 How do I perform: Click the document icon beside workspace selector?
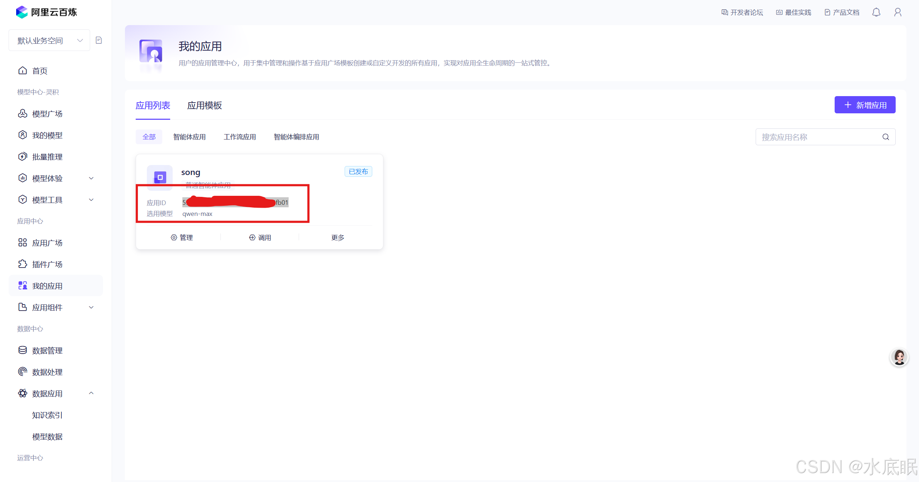coord(99,40)
